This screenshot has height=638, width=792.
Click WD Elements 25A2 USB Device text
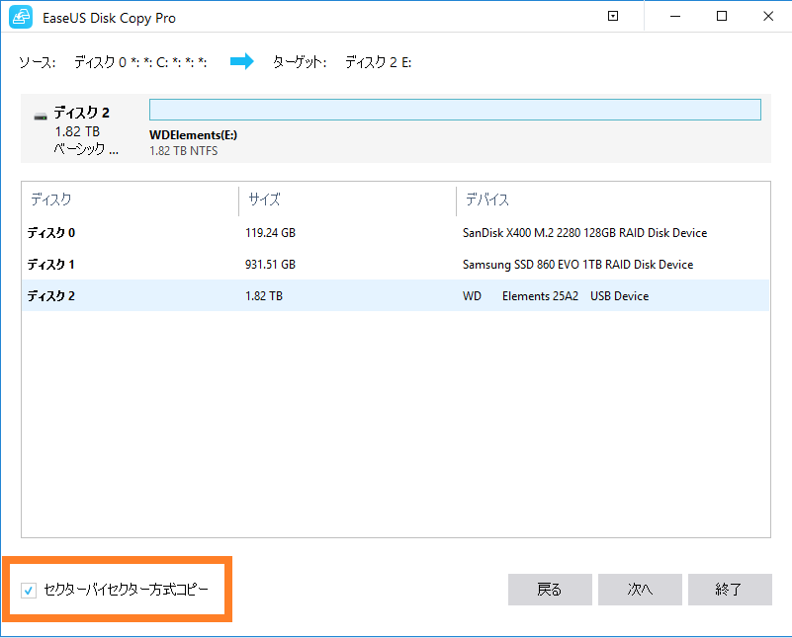click(x=556, y=296)
